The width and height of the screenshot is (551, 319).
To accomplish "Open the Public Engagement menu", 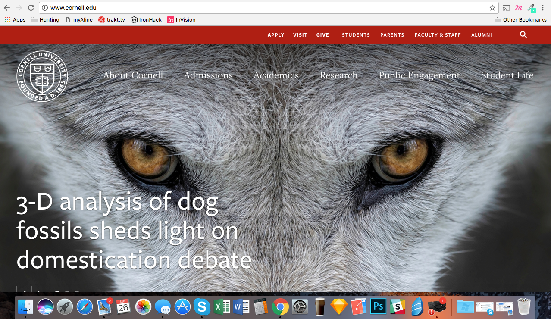I will (419, 75).
